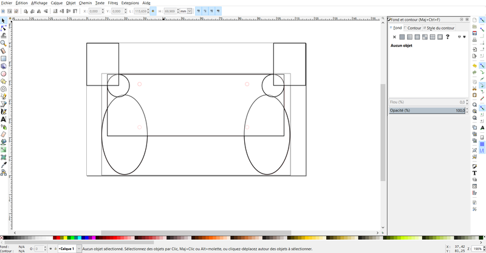This screenshot has width=486, height=253.
Task: Select the Text tool
Action: 4,120
